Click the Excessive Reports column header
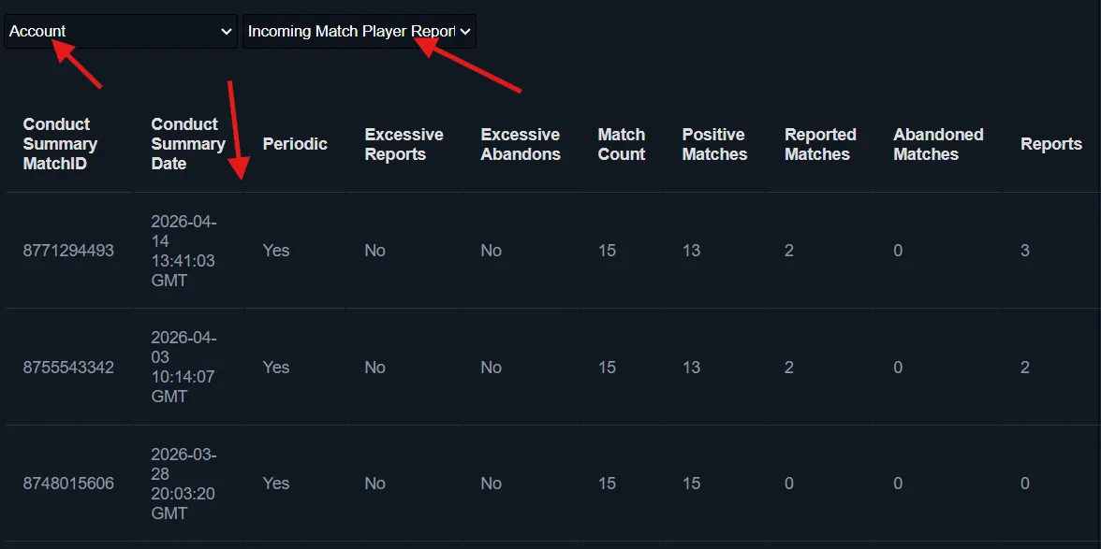 (x=404, y=144)
